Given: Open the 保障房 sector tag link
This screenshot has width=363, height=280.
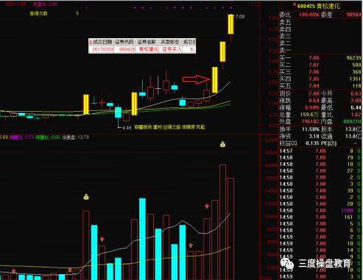Looking at the screenshot, I should point(188,127).
